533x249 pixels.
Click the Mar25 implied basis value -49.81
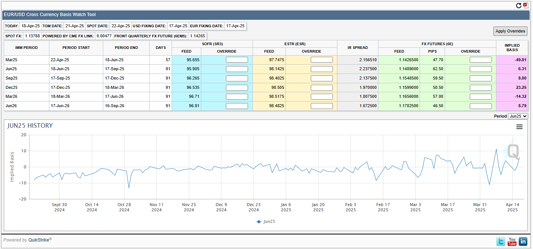[x=520, y=60]
